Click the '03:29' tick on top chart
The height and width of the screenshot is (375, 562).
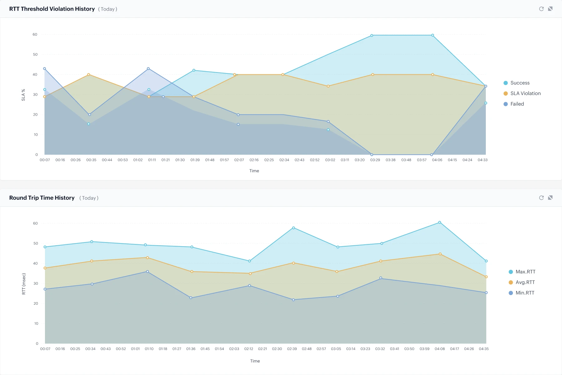pyautogui.click(x=375, y=160)
